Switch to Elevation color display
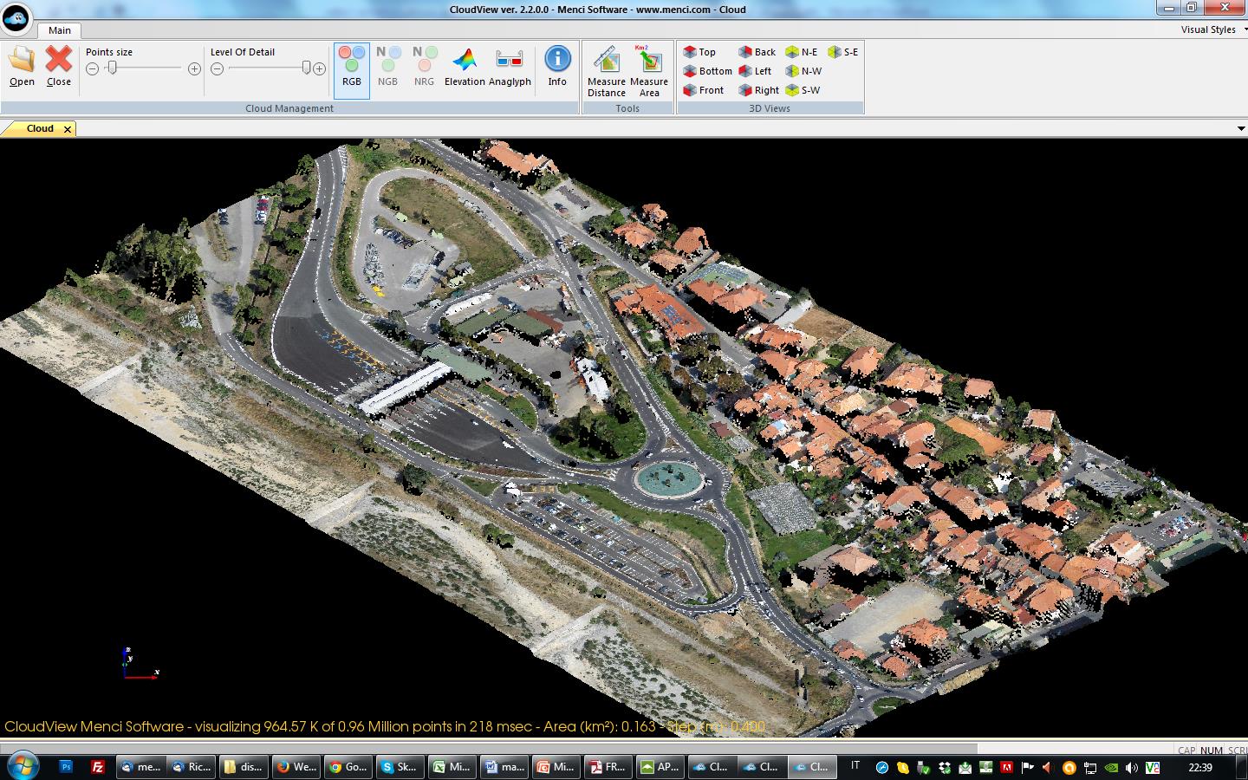This screenshot has height=780, width=1248. click(465, 68)
